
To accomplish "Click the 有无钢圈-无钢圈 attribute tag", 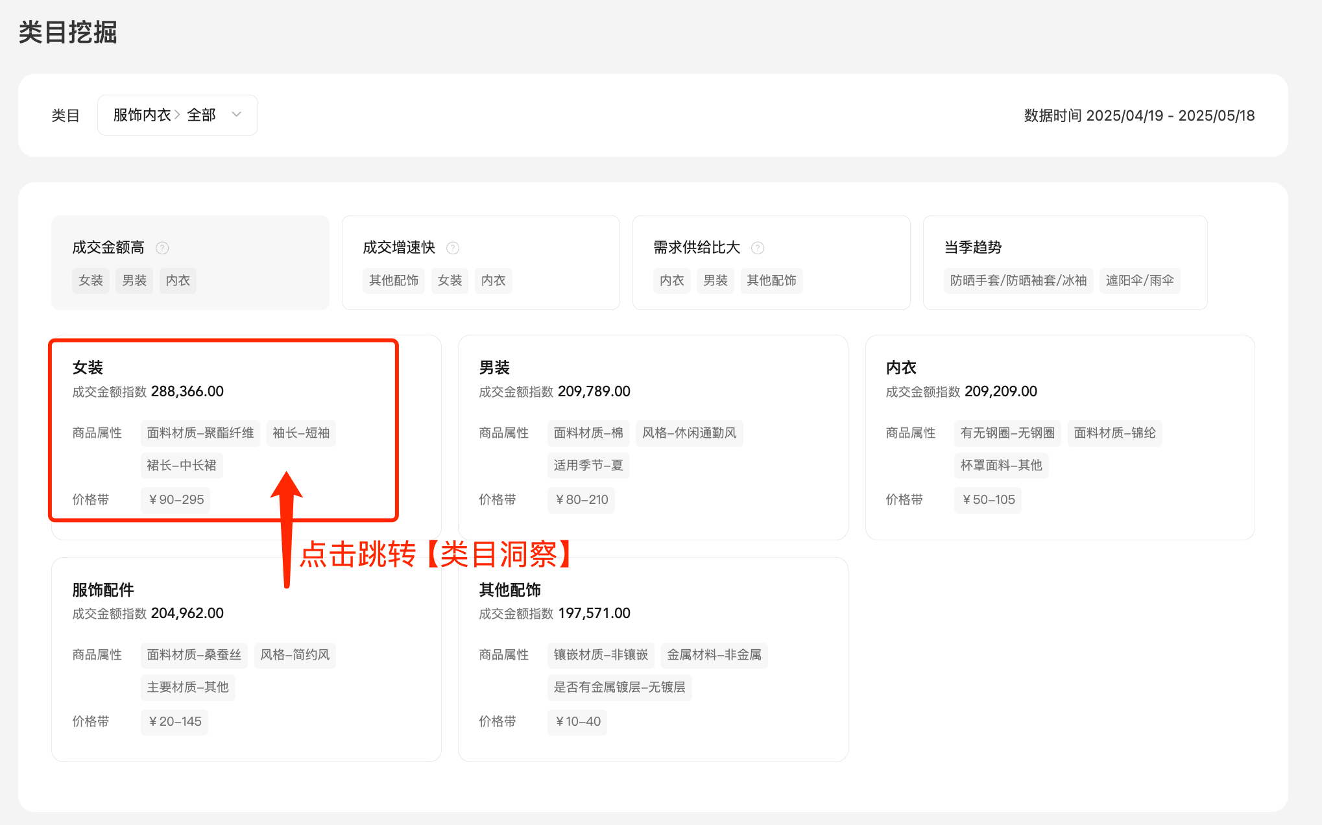I will [1007, 433].
